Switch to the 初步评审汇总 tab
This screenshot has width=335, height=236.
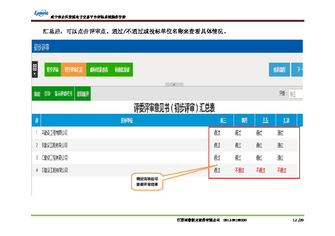pyautogui.click(x=73, y=70)
